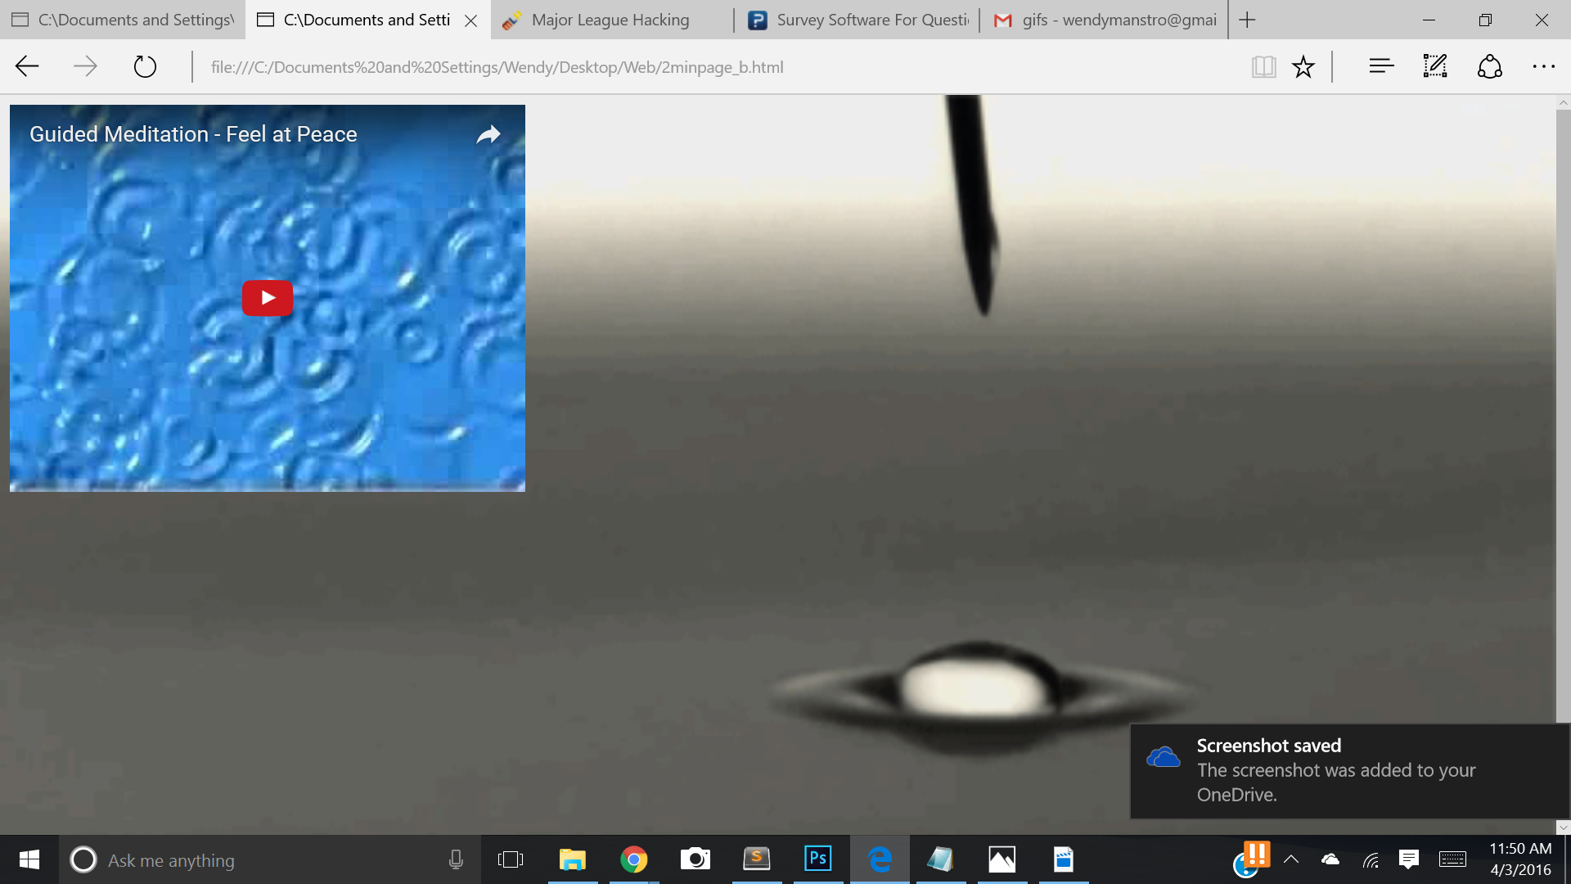This screenshot has width=1571, height=884.
Task: Show hidden system tray icons
Action: click(x=1291, y=859)
